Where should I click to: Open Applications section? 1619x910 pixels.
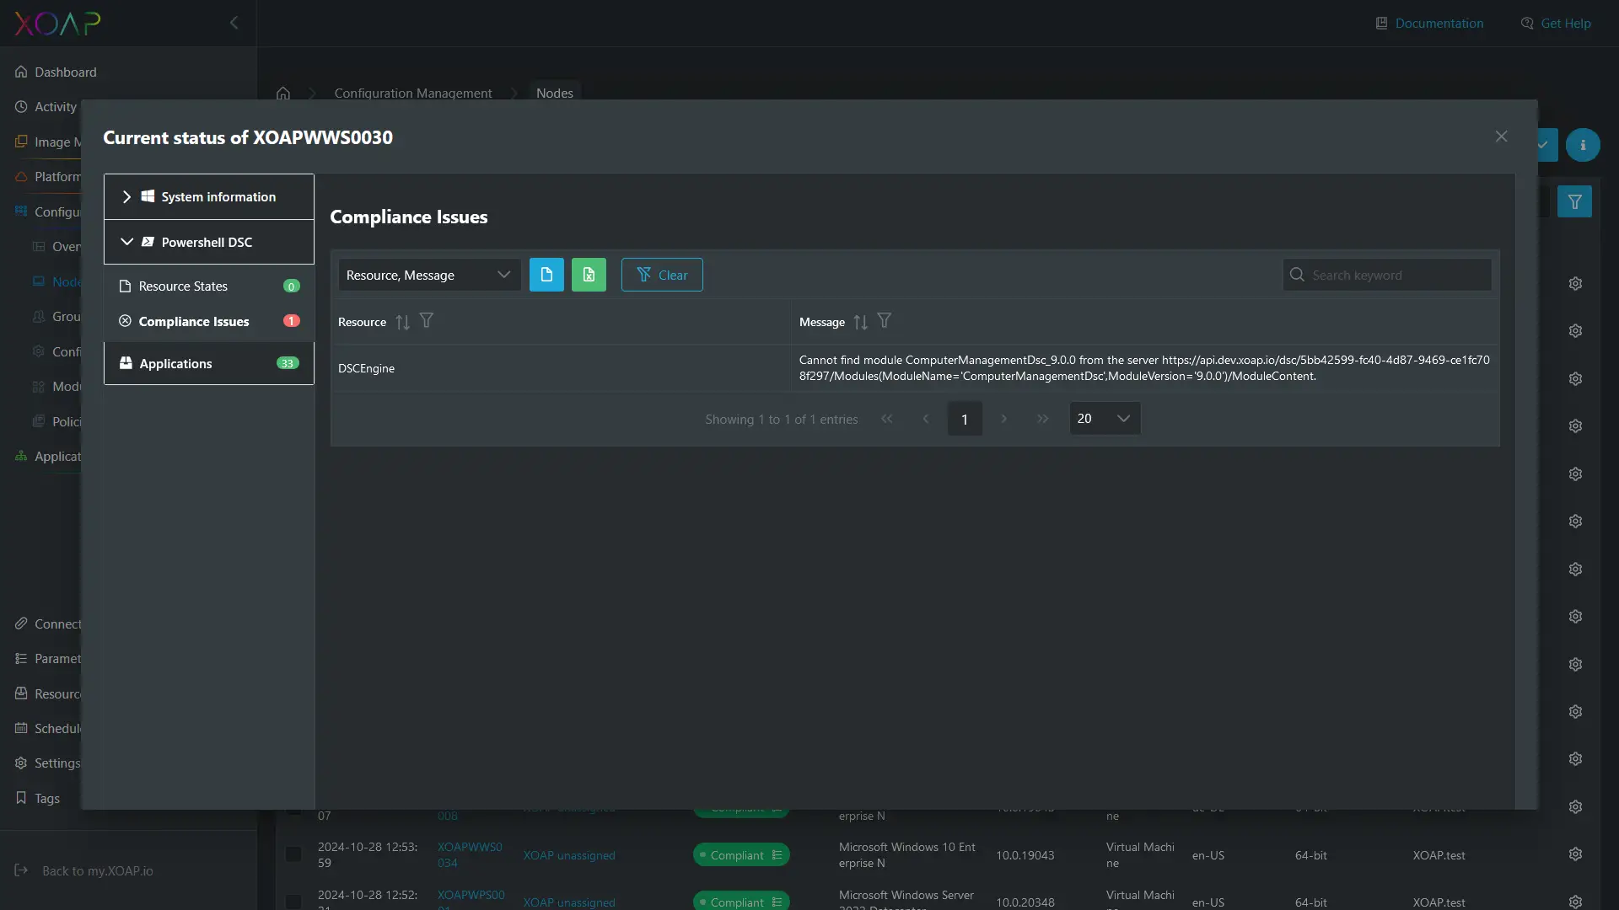pos(209,363)
